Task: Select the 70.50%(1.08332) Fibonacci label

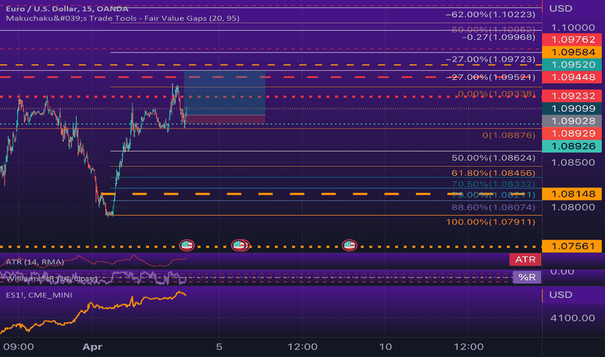Action: [493, 184]
